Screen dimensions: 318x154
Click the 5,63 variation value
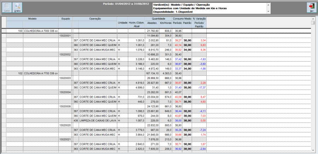pos(199,45)
